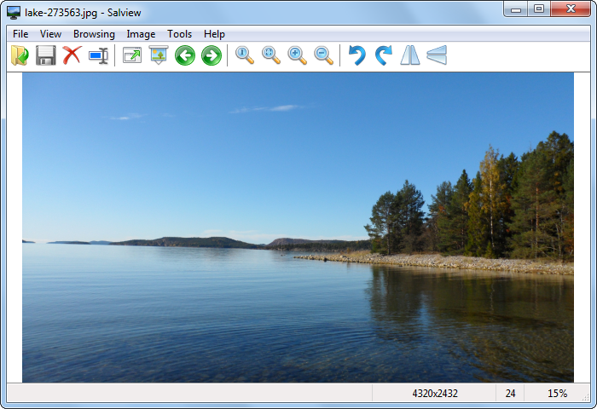Rotate the image clockwise

tap(384, 55)
